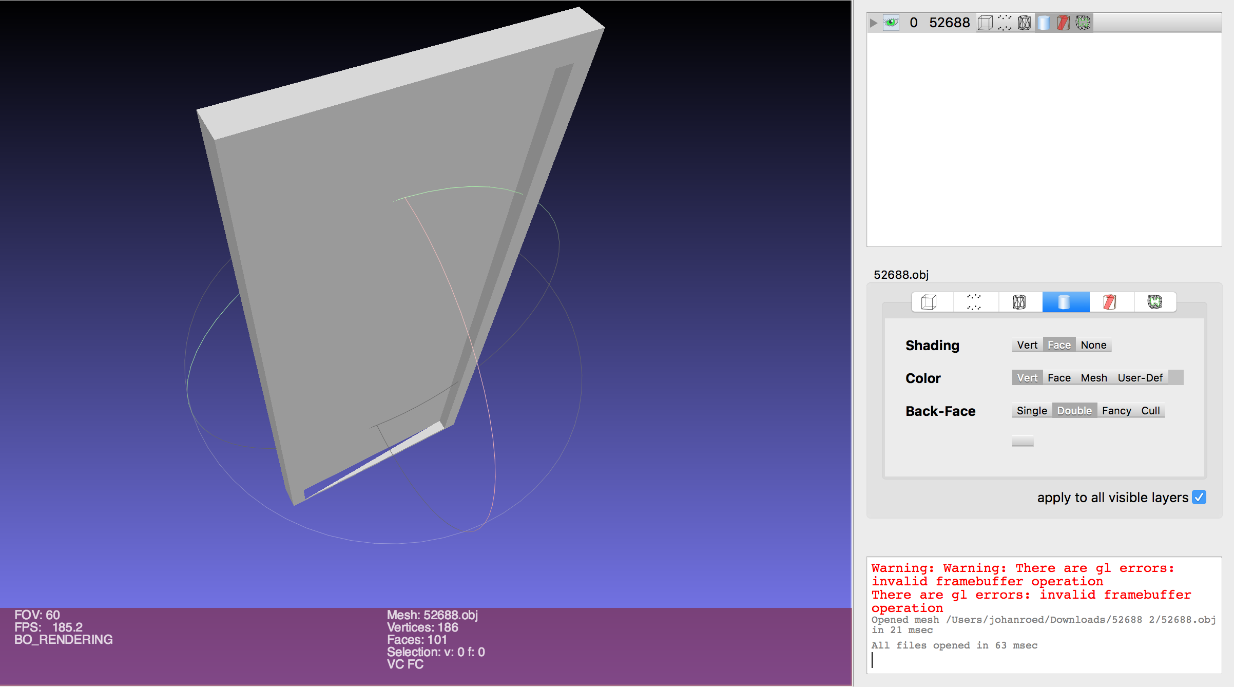Uncheck apply to all visible layers
The image size is (1234, 687).
(x=1200, y=497)
